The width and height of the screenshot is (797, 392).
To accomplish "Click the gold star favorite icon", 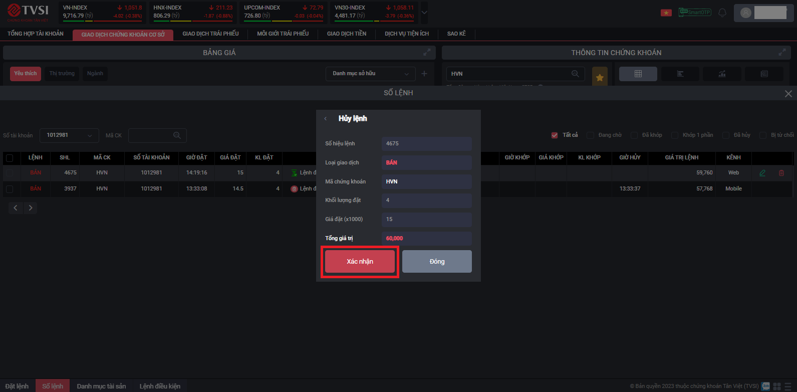I will pos(599,77).
